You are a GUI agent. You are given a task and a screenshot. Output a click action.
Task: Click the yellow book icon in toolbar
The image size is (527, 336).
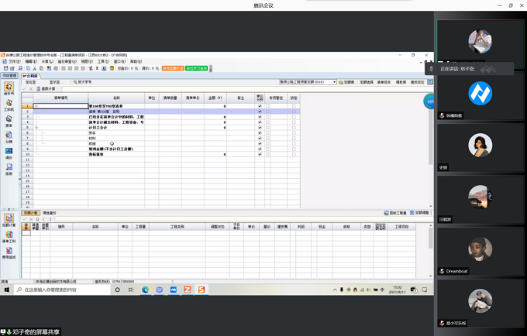(112, 68)
